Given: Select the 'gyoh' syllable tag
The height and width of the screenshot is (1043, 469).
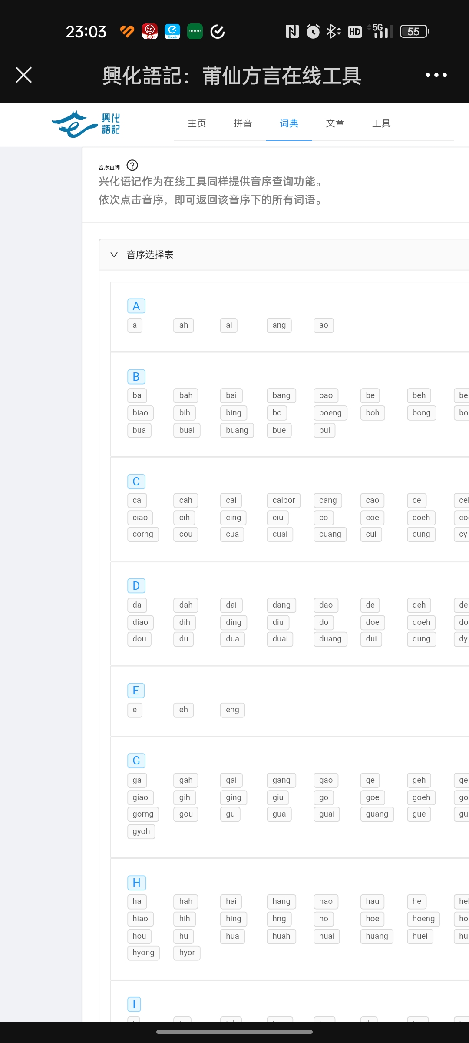Looking at the screenshot, I should 142,831.
